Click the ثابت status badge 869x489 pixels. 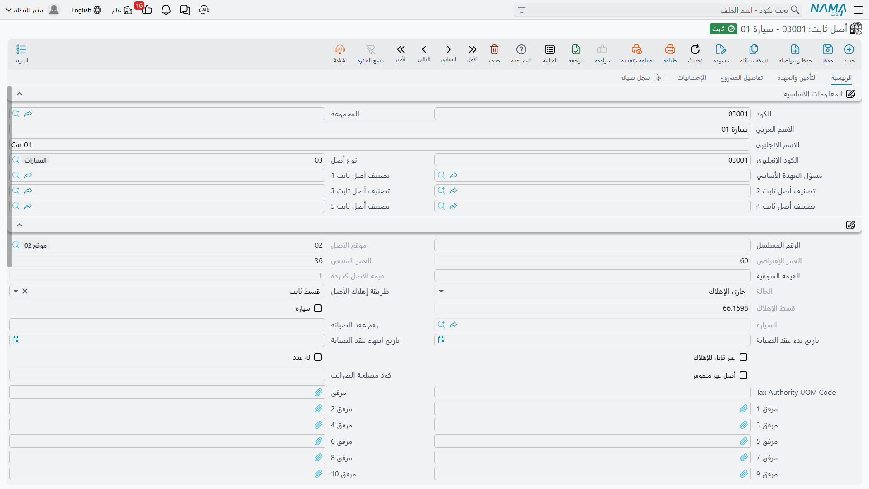pos(723,29)
